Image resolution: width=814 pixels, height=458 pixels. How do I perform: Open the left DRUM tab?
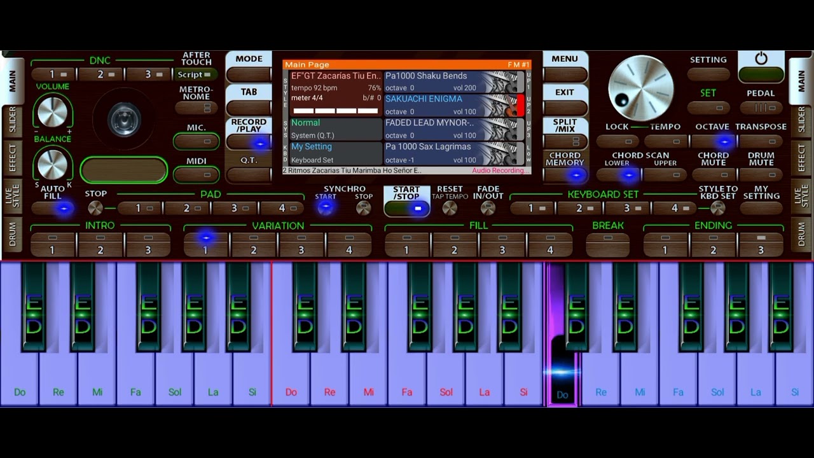point(13,235)
